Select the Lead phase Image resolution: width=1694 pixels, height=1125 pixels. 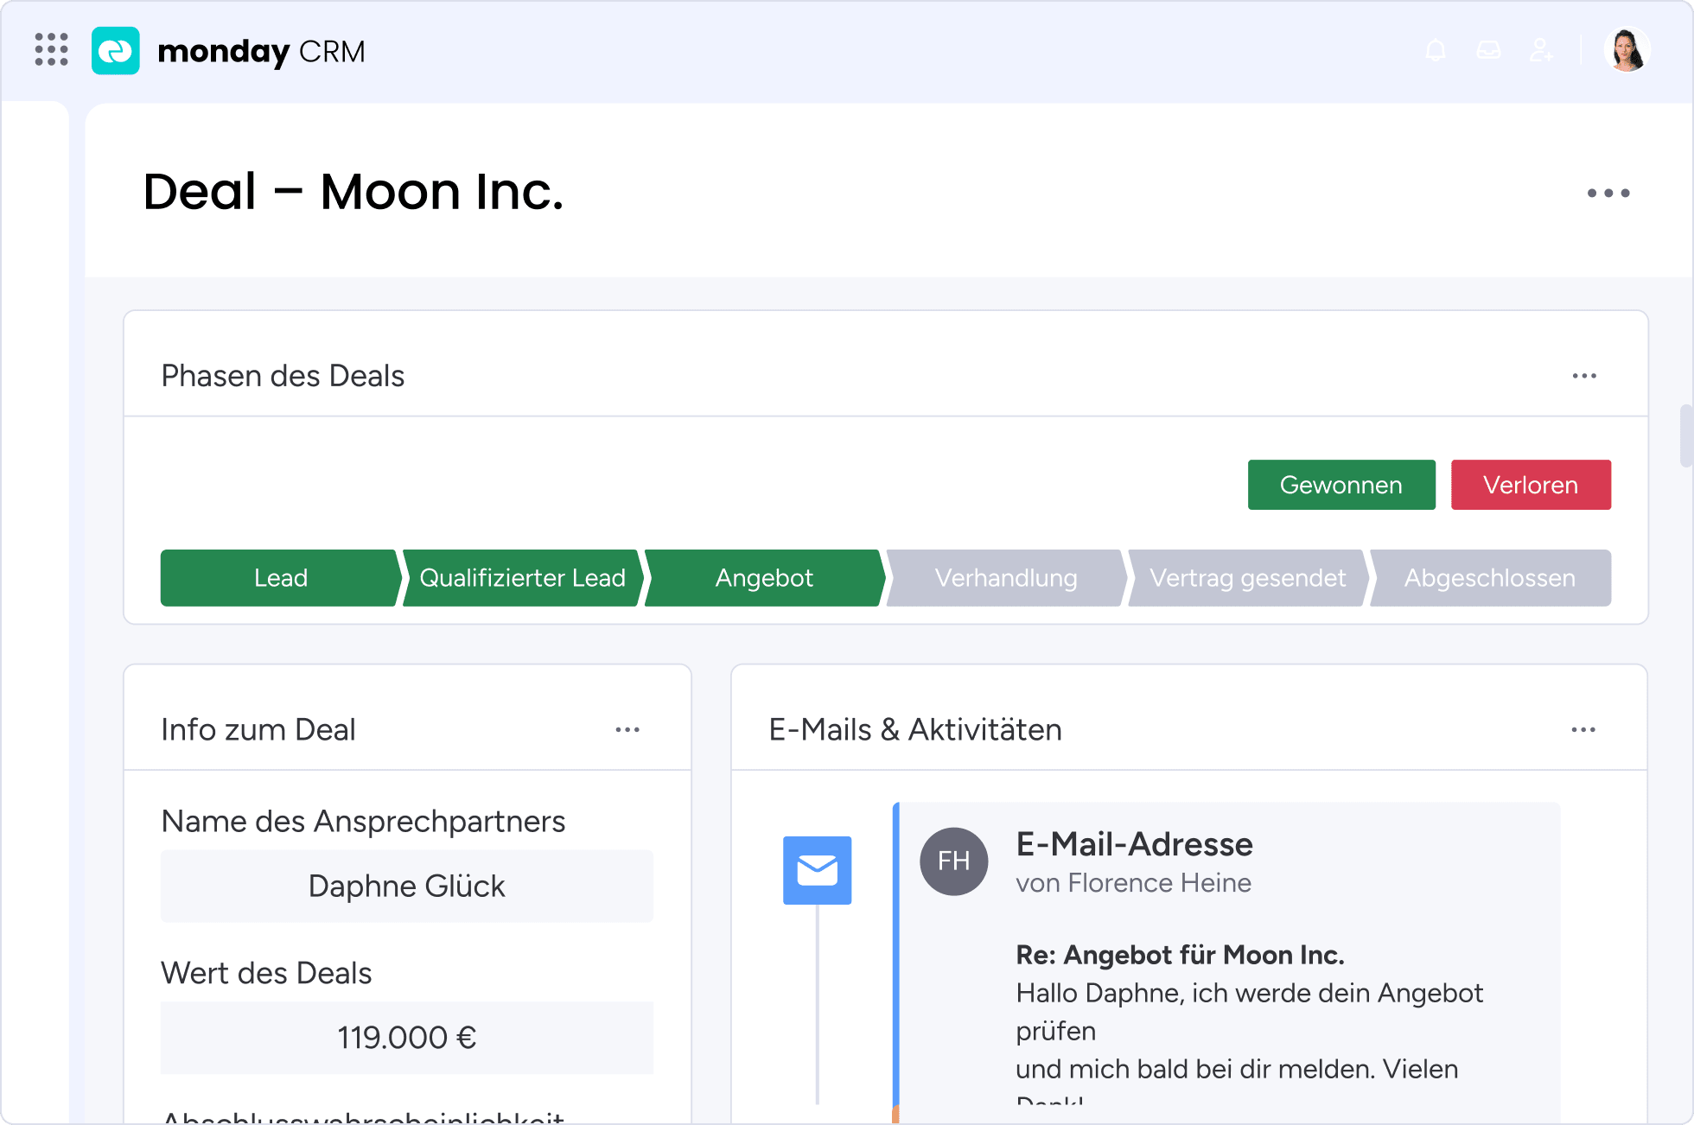pyautogui.click(x=281, y=578)
